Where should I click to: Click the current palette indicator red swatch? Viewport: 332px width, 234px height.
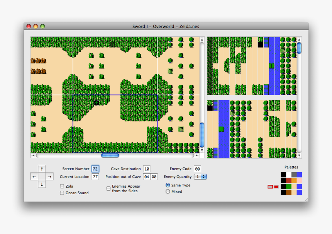point(276,186)
